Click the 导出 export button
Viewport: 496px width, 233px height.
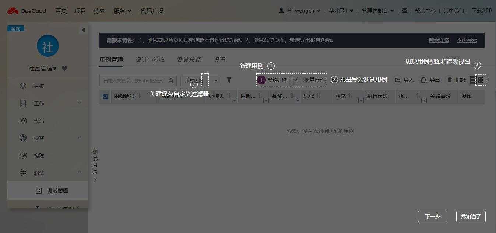coord(430,80)
